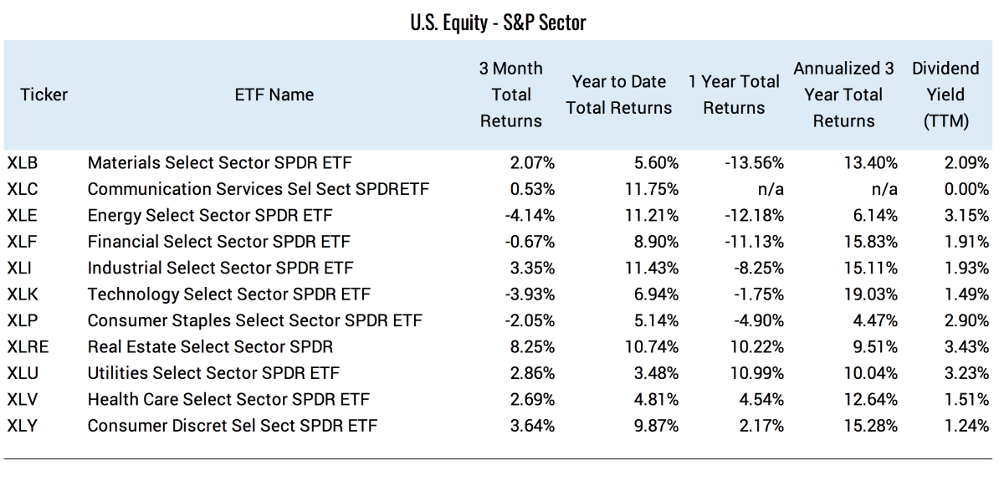Select the 1 Year Total Returns header
Screen dimensions: 1004x481
click(x=734, y=95)
